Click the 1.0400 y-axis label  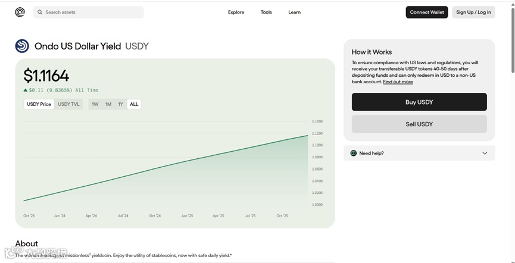point(317,181)
